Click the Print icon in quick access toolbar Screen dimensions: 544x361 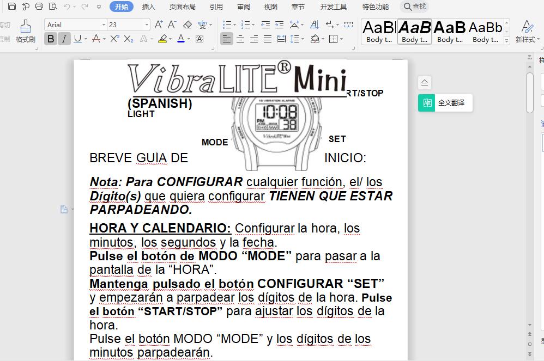tap(39, 6)
